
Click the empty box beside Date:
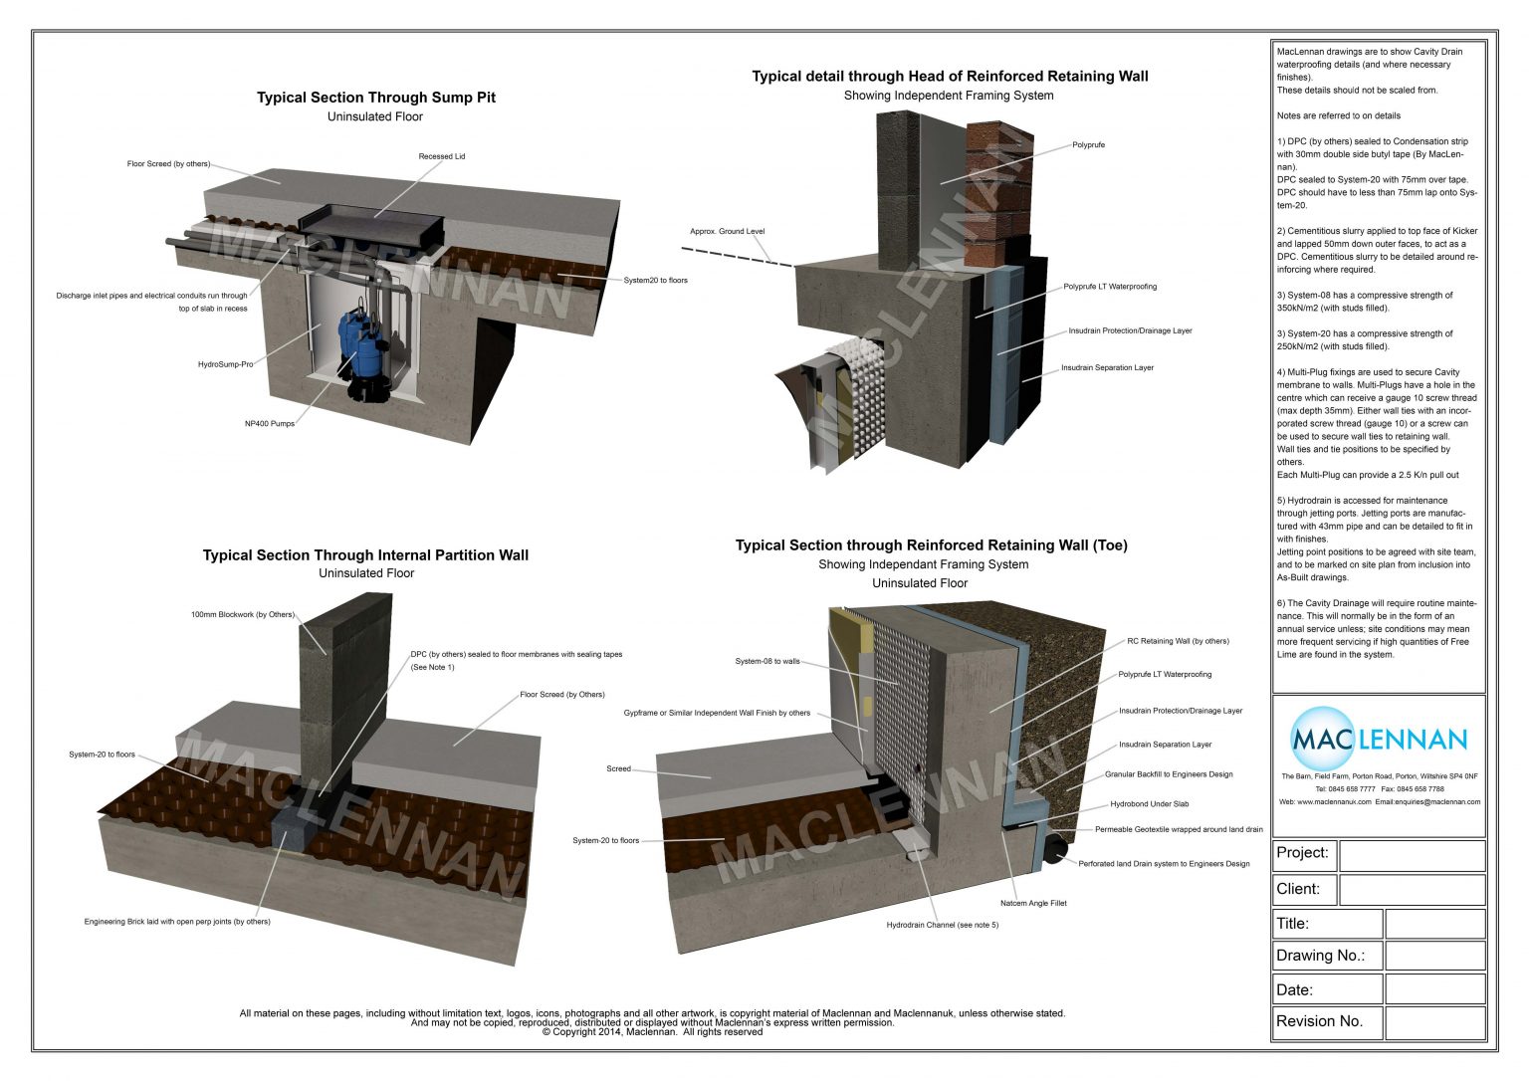coord(1434,989)
